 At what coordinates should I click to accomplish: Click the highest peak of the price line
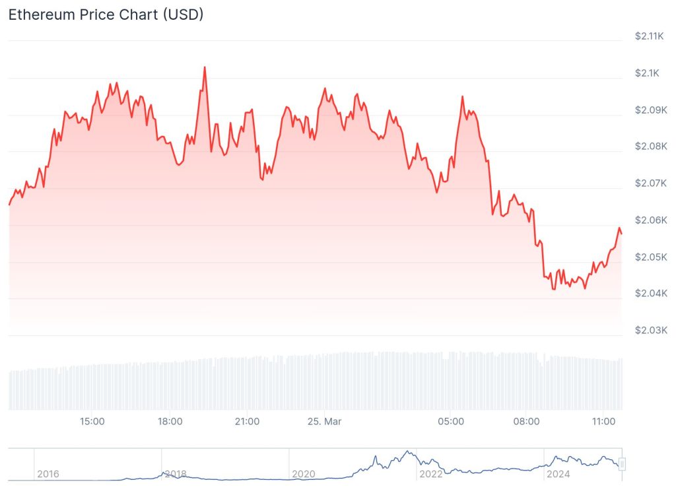point(205,67)
